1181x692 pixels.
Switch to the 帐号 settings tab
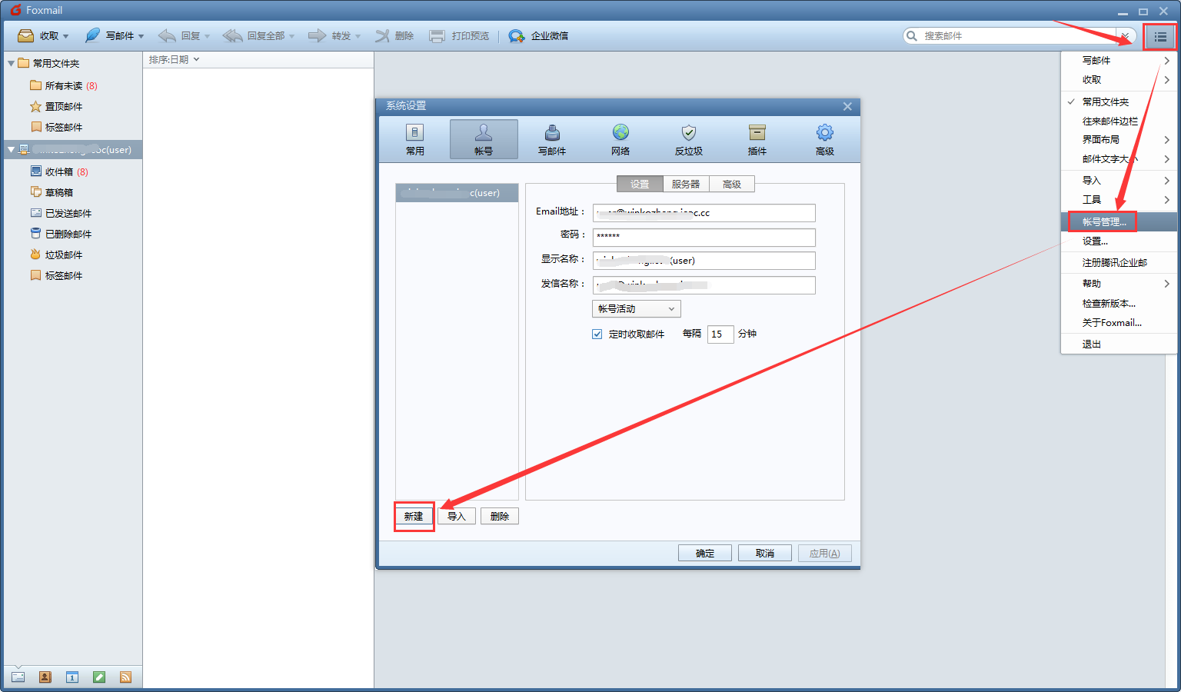[484, 140]
